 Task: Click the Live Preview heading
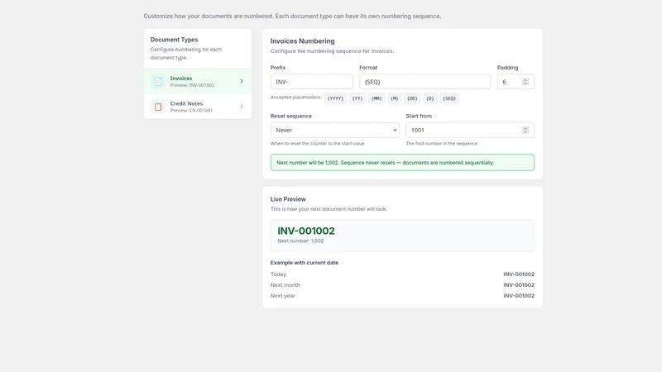pos(288,199)
